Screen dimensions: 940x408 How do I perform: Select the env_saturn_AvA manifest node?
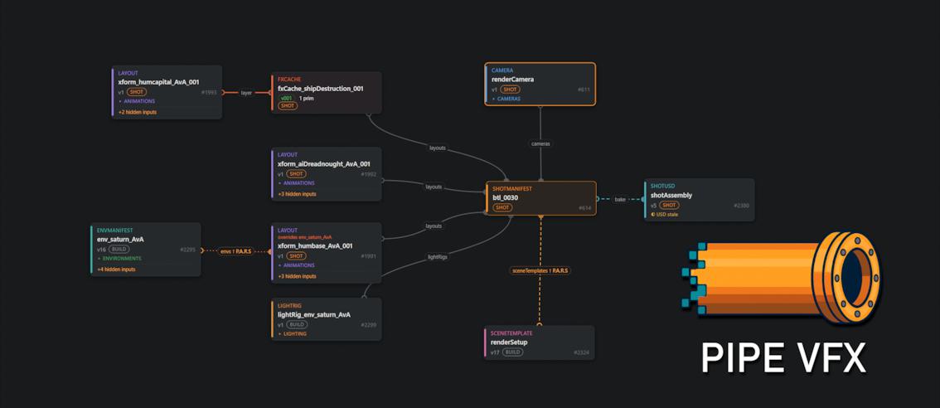click(145, 250)
